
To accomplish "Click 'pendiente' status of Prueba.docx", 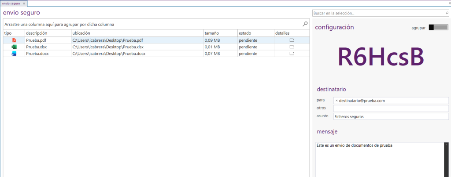I will pyautogui.click(x=248, y=53).
